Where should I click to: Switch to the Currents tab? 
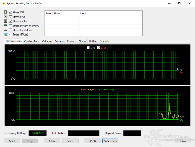pos(60,41)
